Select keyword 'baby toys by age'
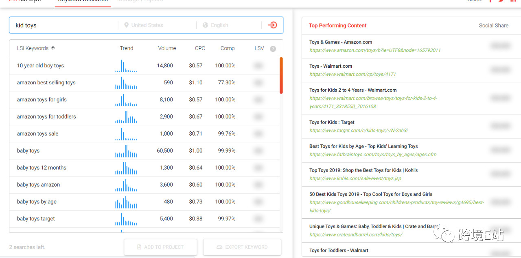This screenshot has height=258, width=521. 37,202
